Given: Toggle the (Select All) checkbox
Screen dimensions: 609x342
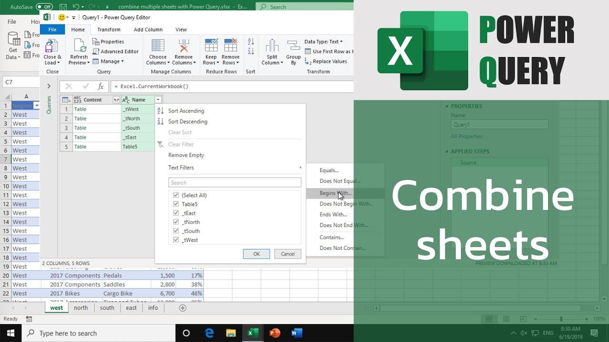Looking at the screenshot, I should (x=176, y=195).
